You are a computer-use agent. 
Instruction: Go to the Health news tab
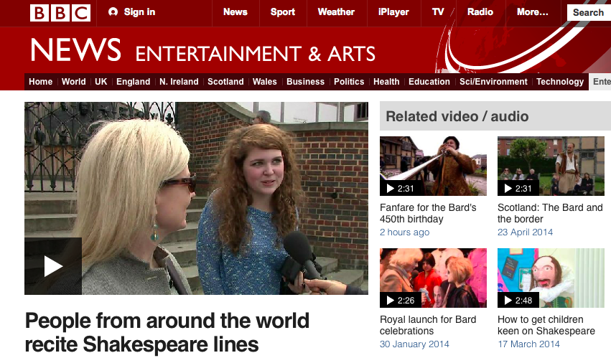click(386, 82)
